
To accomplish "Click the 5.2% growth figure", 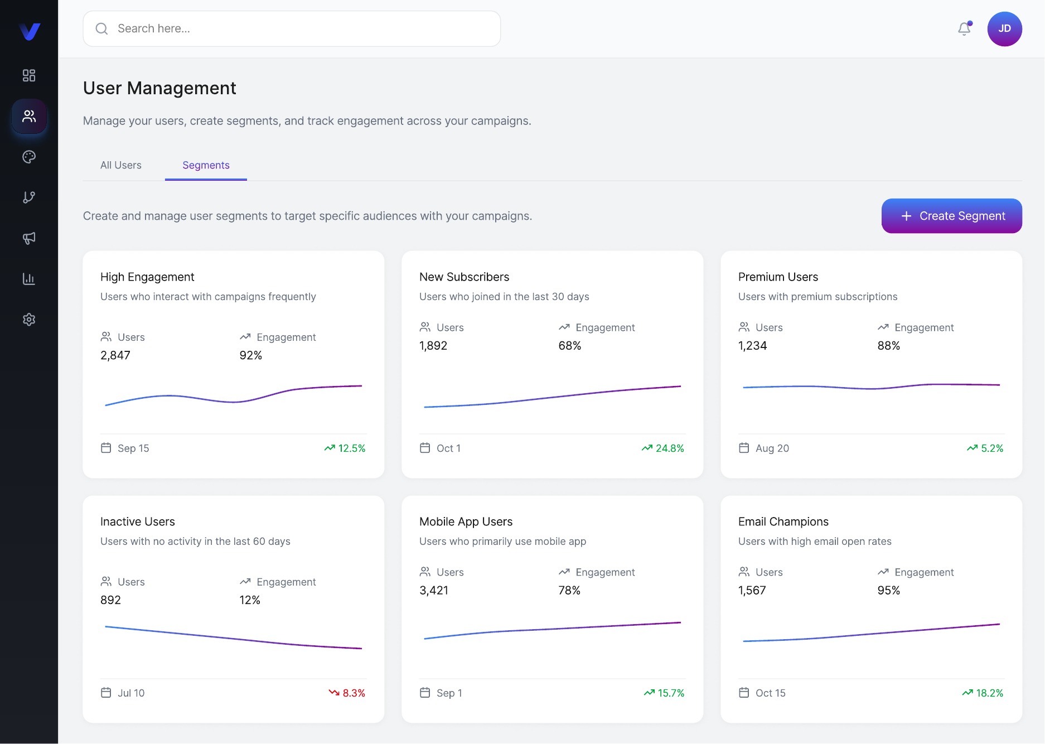I will 992,448.
